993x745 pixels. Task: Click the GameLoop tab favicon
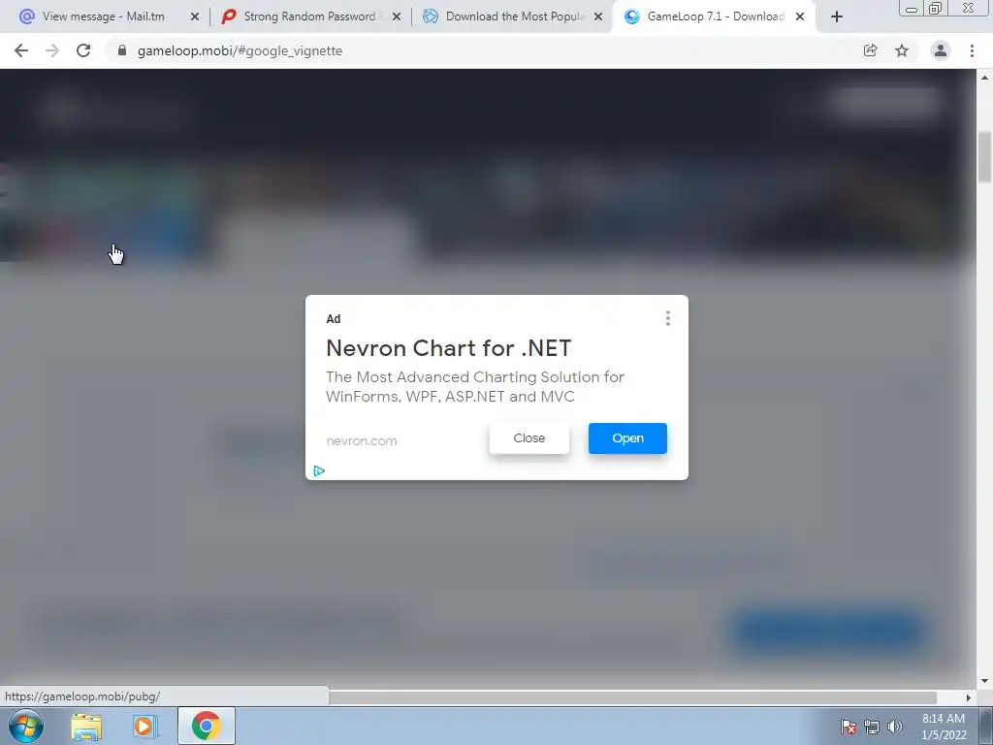(x=631, y=16)
